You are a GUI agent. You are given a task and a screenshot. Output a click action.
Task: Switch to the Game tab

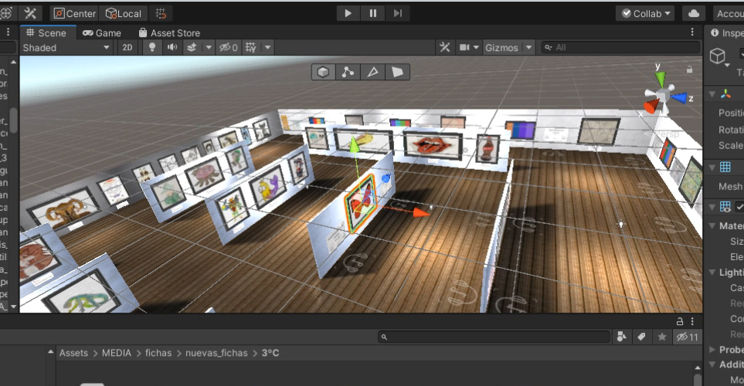pyautogui.click(x=102, y=32)
